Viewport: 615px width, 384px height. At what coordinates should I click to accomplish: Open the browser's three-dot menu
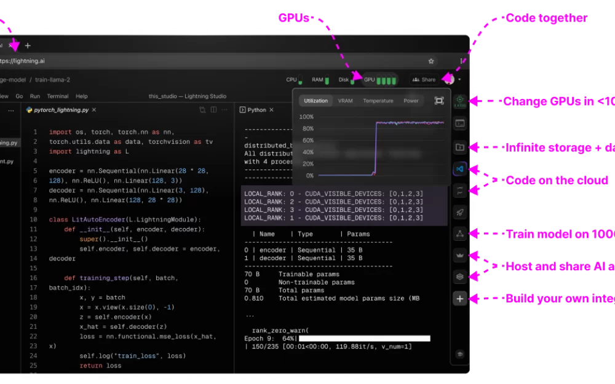click(x=461, y=61)
